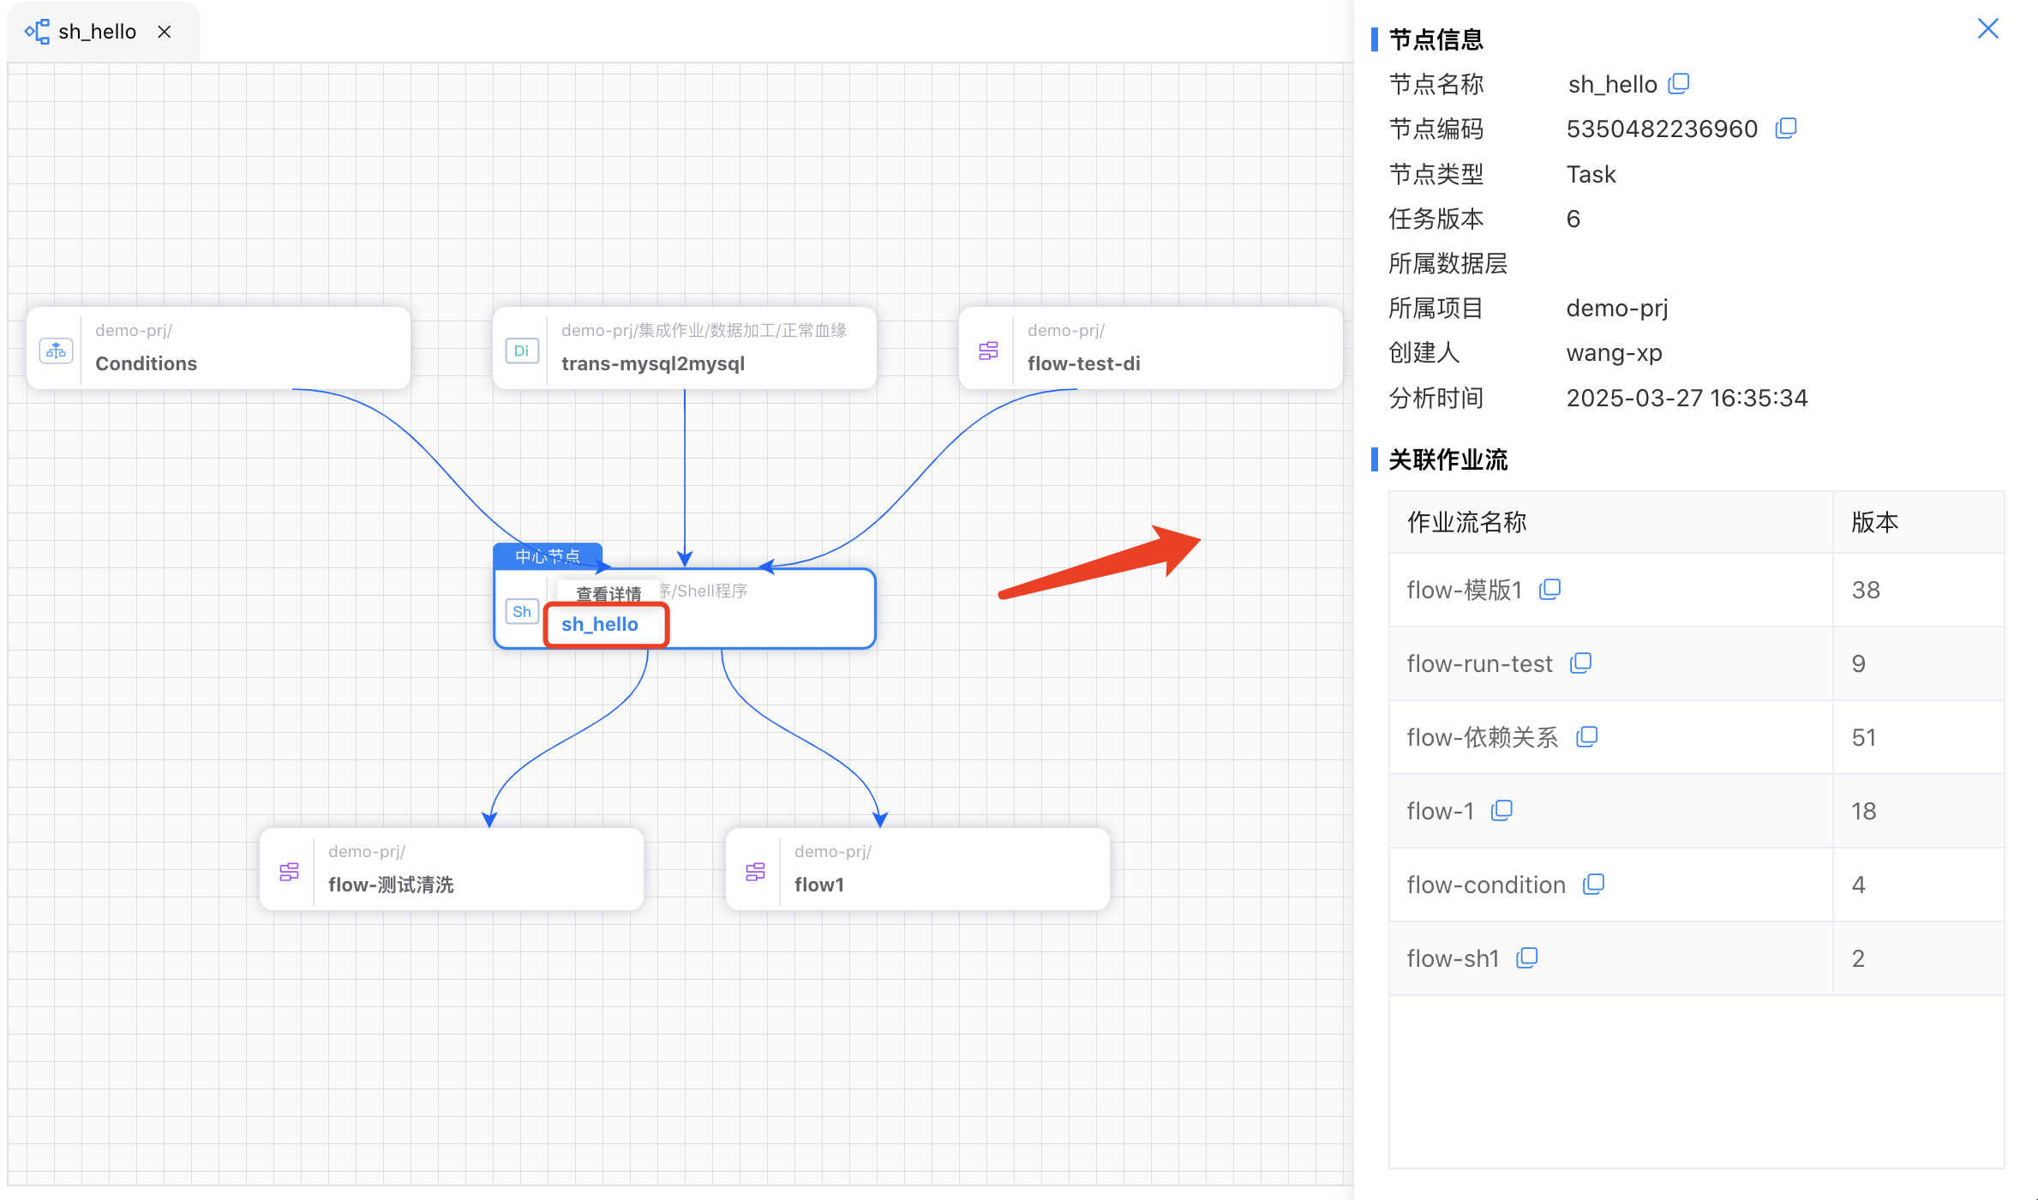Switch to the sh_hello tab

(97, 31)
